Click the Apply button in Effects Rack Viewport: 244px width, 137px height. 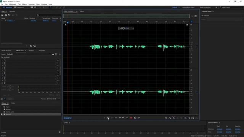point(10,99)
